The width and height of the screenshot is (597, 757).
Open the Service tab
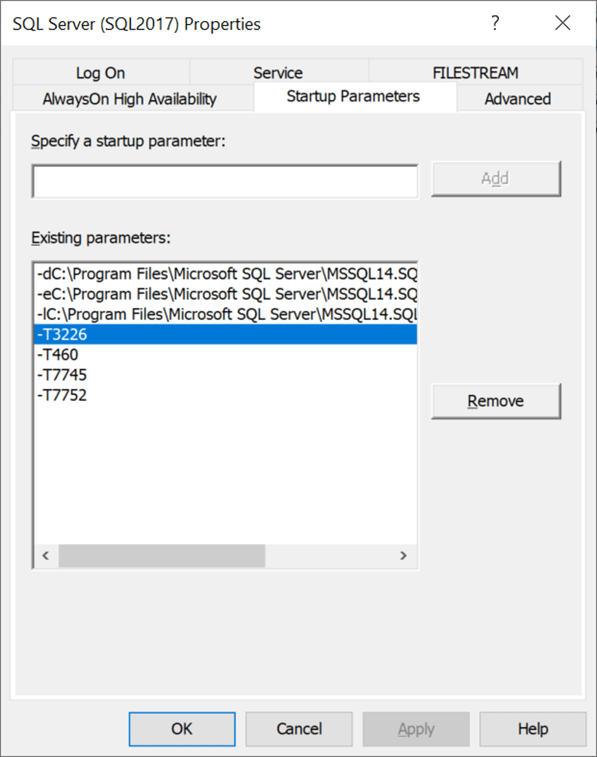pos(278,73)
